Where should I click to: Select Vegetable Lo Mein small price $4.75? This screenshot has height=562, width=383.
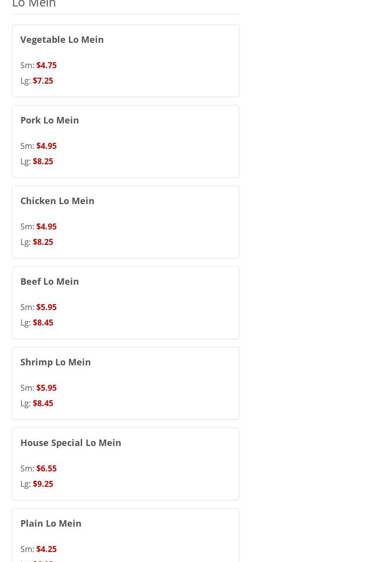pyautogui.click(x=46, y=65)
